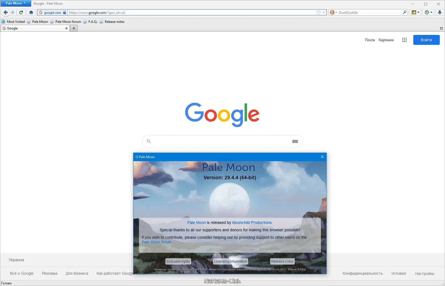Viewport: 445px width, 286px height.
Task: Follow the Pale Moon link in About dialog text
Action: coord(196,222)
